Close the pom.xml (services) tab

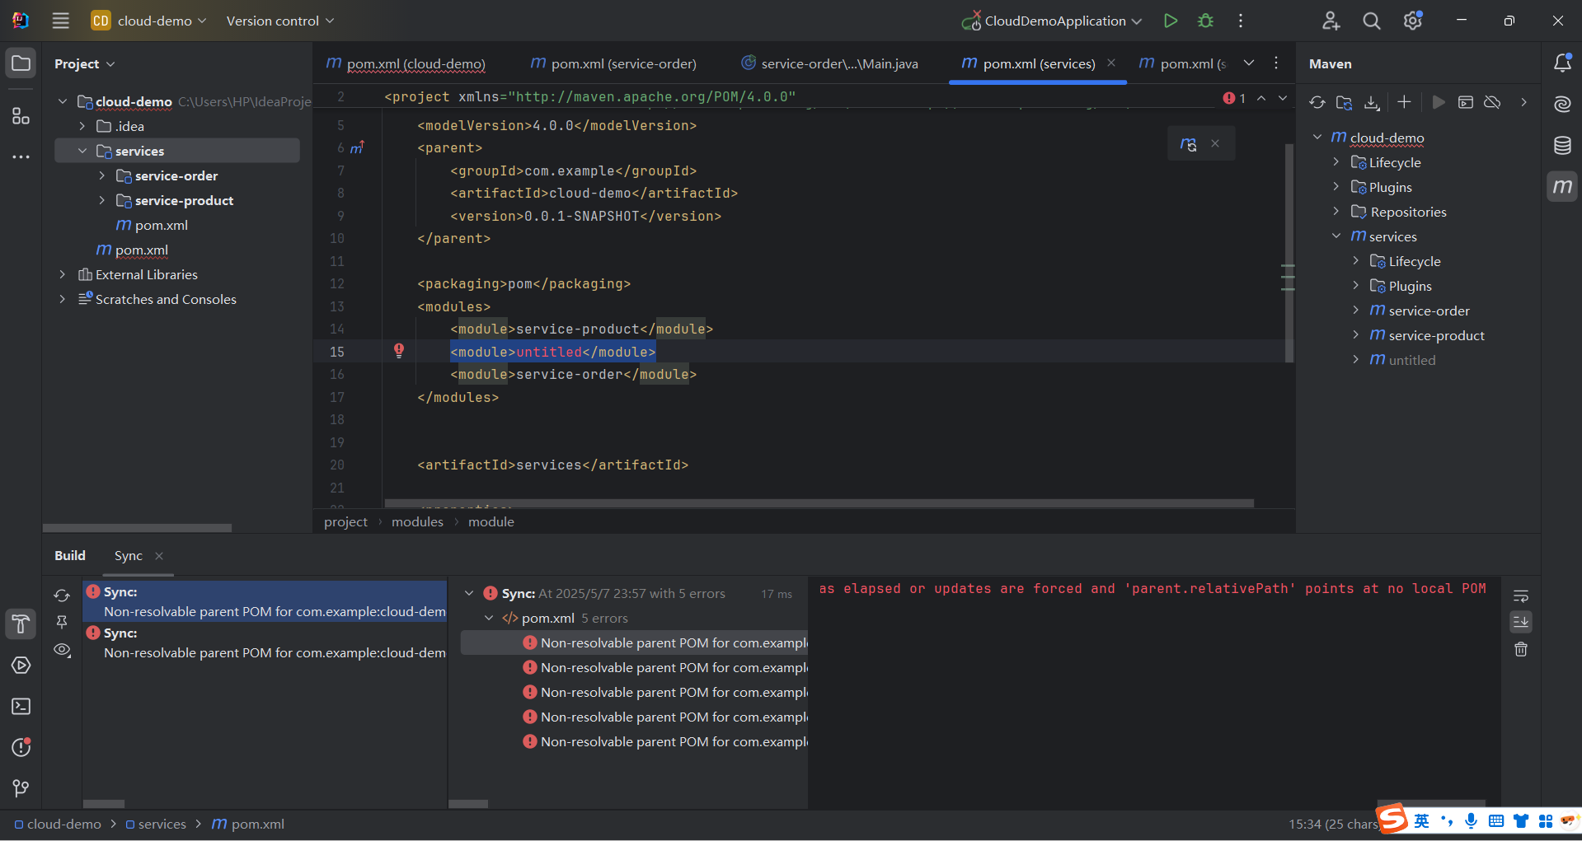[1111, 63]
